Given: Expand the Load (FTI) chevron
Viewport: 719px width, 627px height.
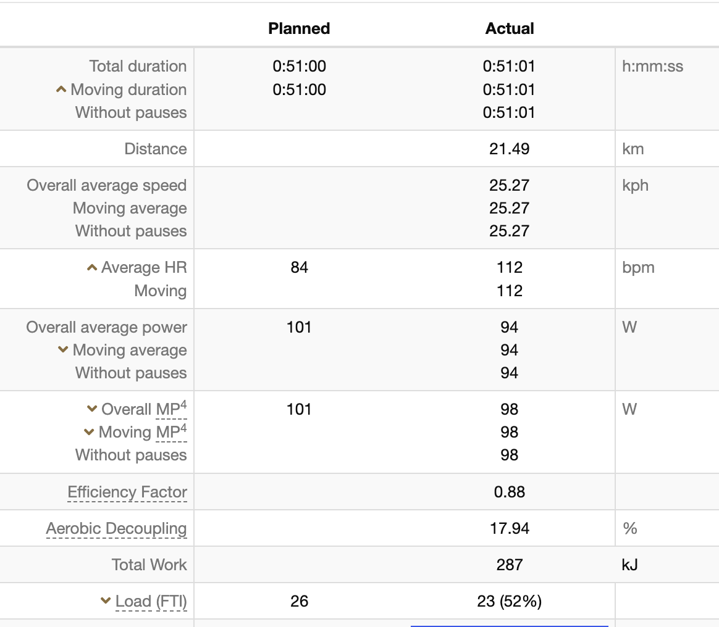Looking at the screenshot, I should pyautogui.click(x=106, y=601).
